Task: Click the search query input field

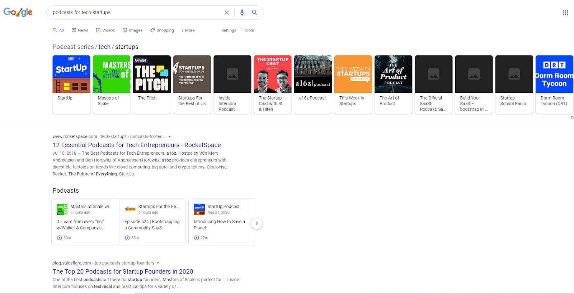Action: [136, 13]
